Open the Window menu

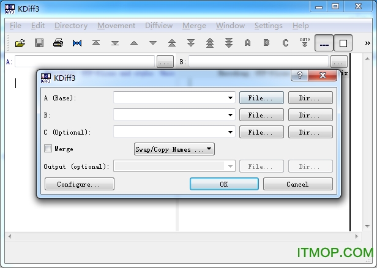(230, 26)
